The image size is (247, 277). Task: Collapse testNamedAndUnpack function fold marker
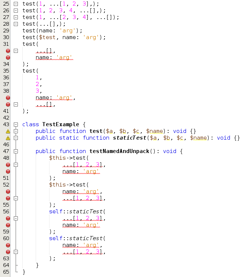pyautogui.click(x=16, y=152)
